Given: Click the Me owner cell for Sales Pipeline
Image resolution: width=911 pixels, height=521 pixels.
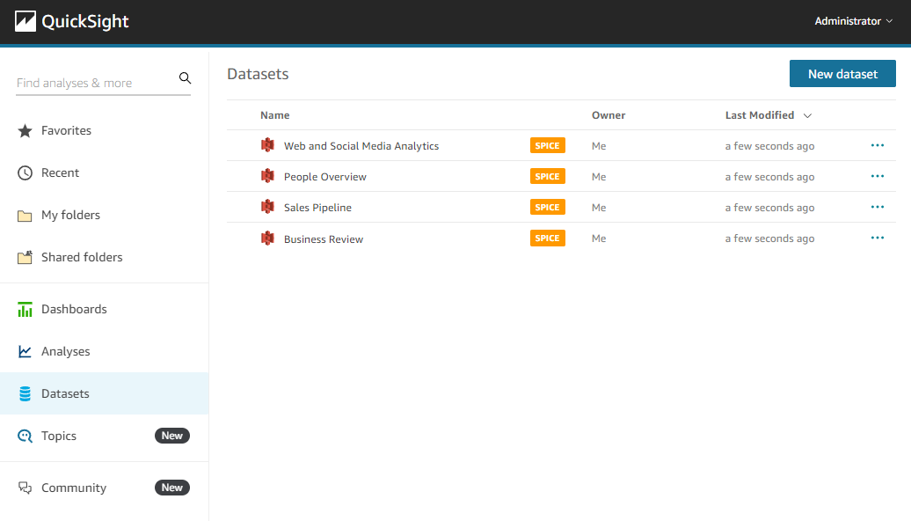Looking at the screenshot, I should coord(599,208).
